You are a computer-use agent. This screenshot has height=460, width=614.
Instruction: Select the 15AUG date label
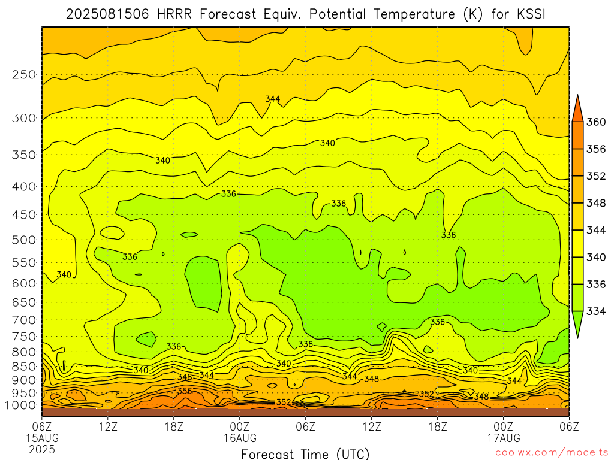[43, 438]
